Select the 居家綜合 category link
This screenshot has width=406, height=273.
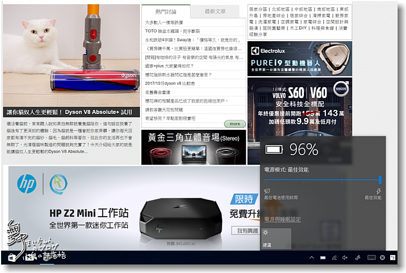point(299,16)
